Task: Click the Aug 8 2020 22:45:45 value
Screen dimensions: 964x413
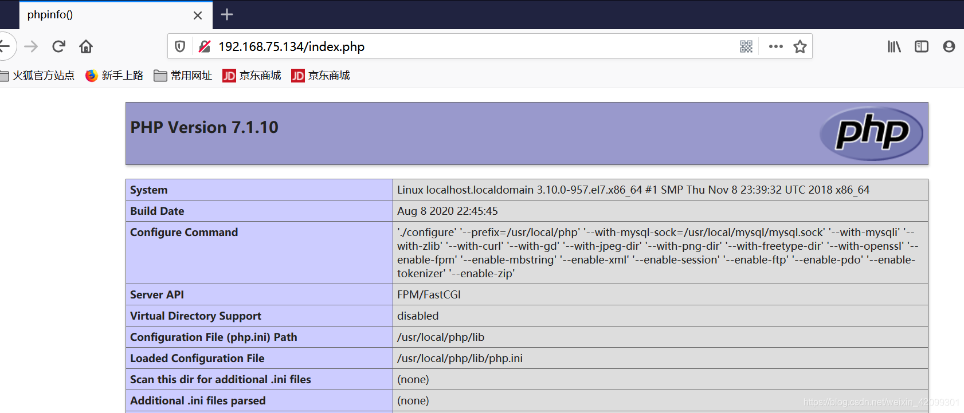Action: 448,211
